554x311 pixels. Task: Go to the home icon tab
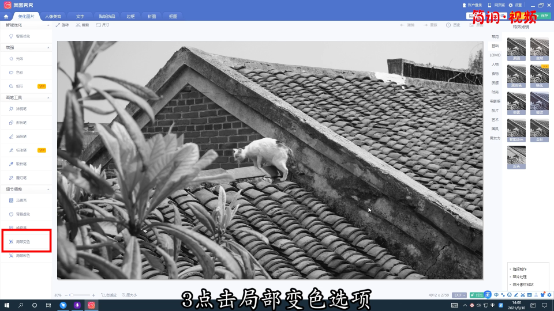(6, 17)
